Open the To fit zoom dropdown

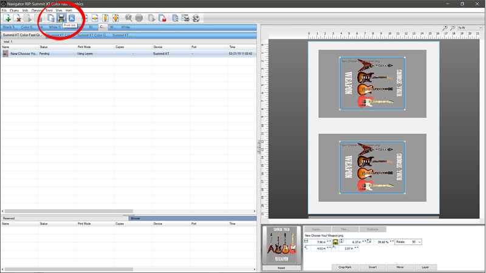click(470, 27)
